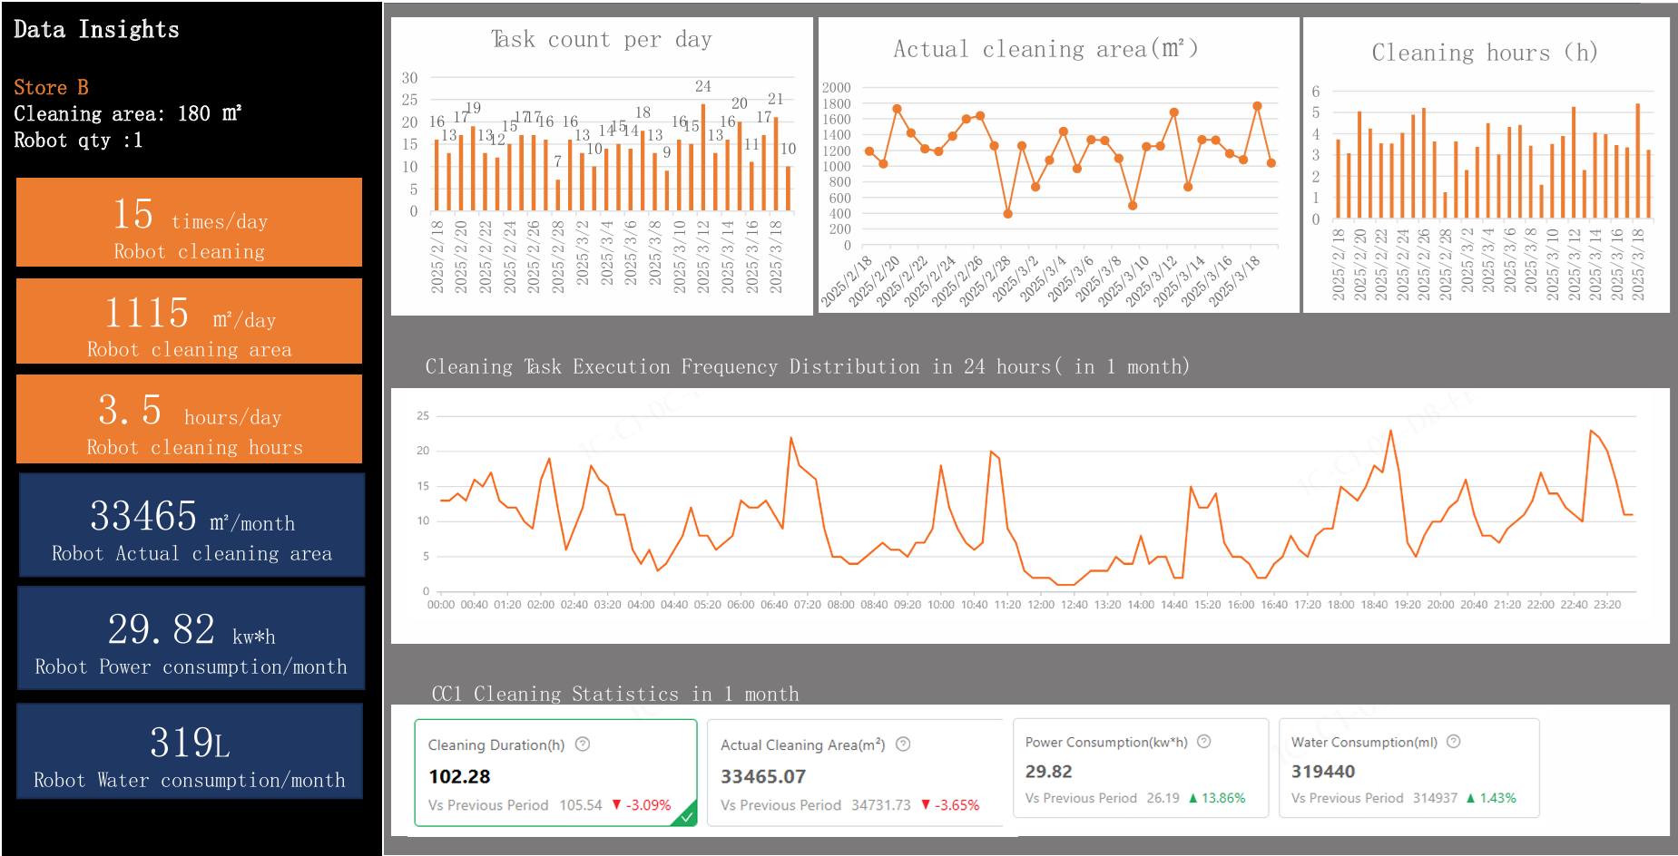Viewport: 1678px width, 856px height.
Task: Click green up arrow next to 13.86%
Action: click(x=1192, y=799)
